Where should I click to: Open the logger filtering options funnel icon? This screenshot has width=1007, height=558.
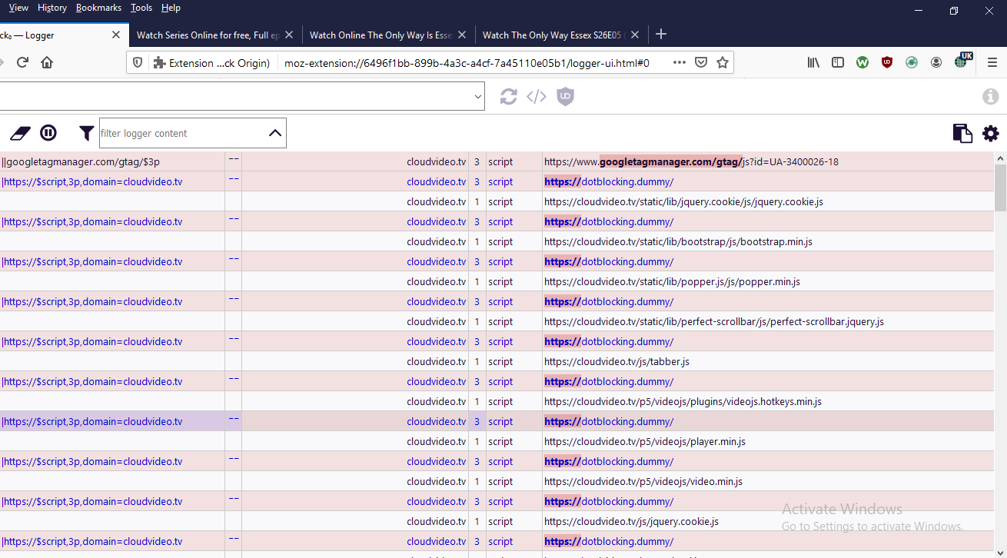pos(85,132)
